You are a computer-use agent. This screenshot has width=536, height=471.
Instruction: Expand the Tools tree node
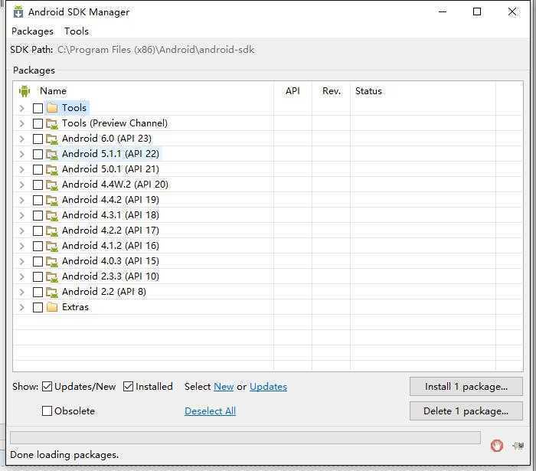[x=22, y=108]
